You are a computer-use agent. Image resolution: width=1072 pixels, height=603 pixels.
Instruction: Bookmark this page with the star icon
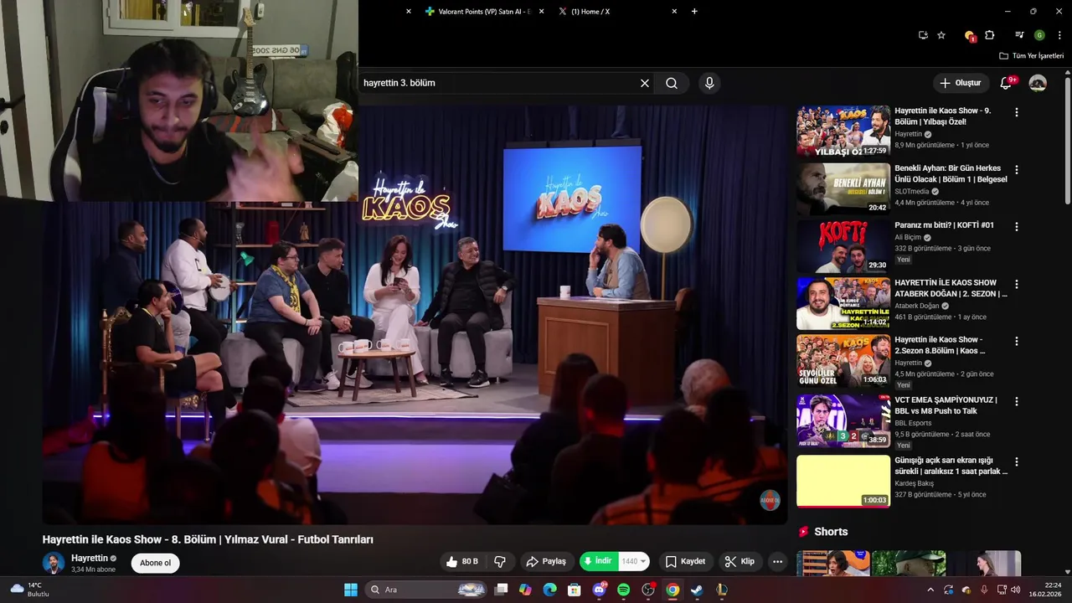(941, 35)
